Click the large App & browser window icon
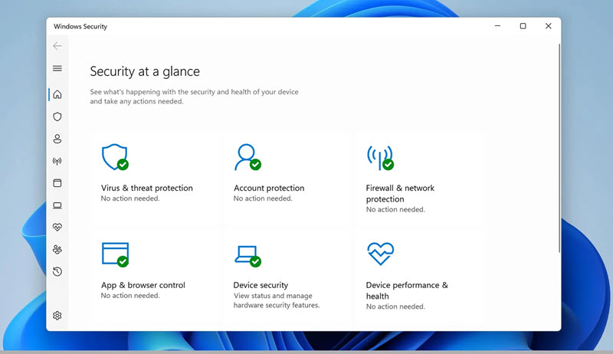The height and width of the screenshot is (354, 613). click(x=115, y=254)
